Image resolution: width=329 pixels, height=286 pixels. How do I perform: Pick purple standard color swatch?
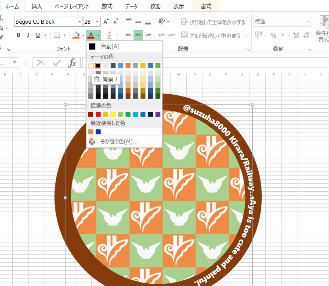tap(158, 114)
